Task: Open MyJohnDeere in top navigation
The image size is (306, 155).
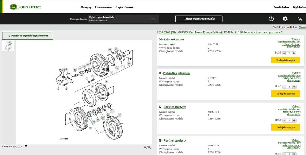Action: click(x=300, y=7)
